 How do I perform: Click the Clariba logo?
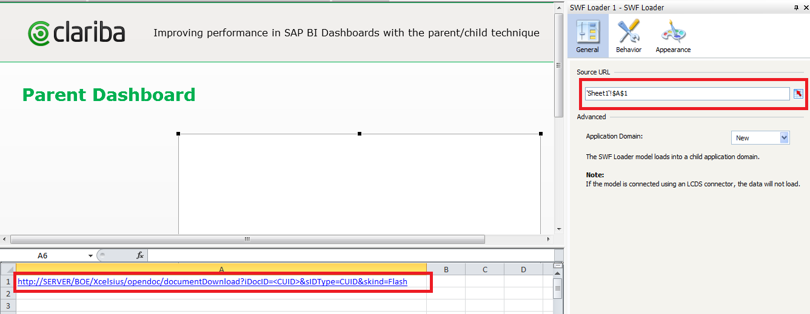coord(76,33)
